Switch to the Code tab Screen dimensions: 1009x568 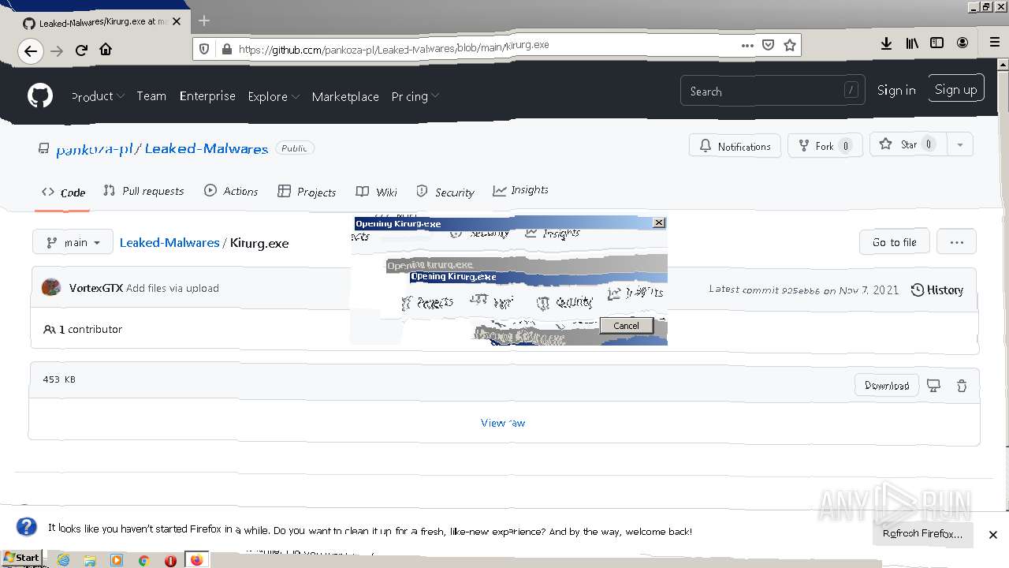(x=63, y=192)
